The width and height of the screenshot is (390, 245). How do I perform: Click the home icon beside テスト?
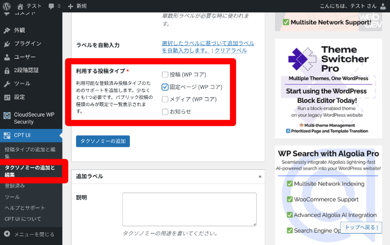(20, 6)
